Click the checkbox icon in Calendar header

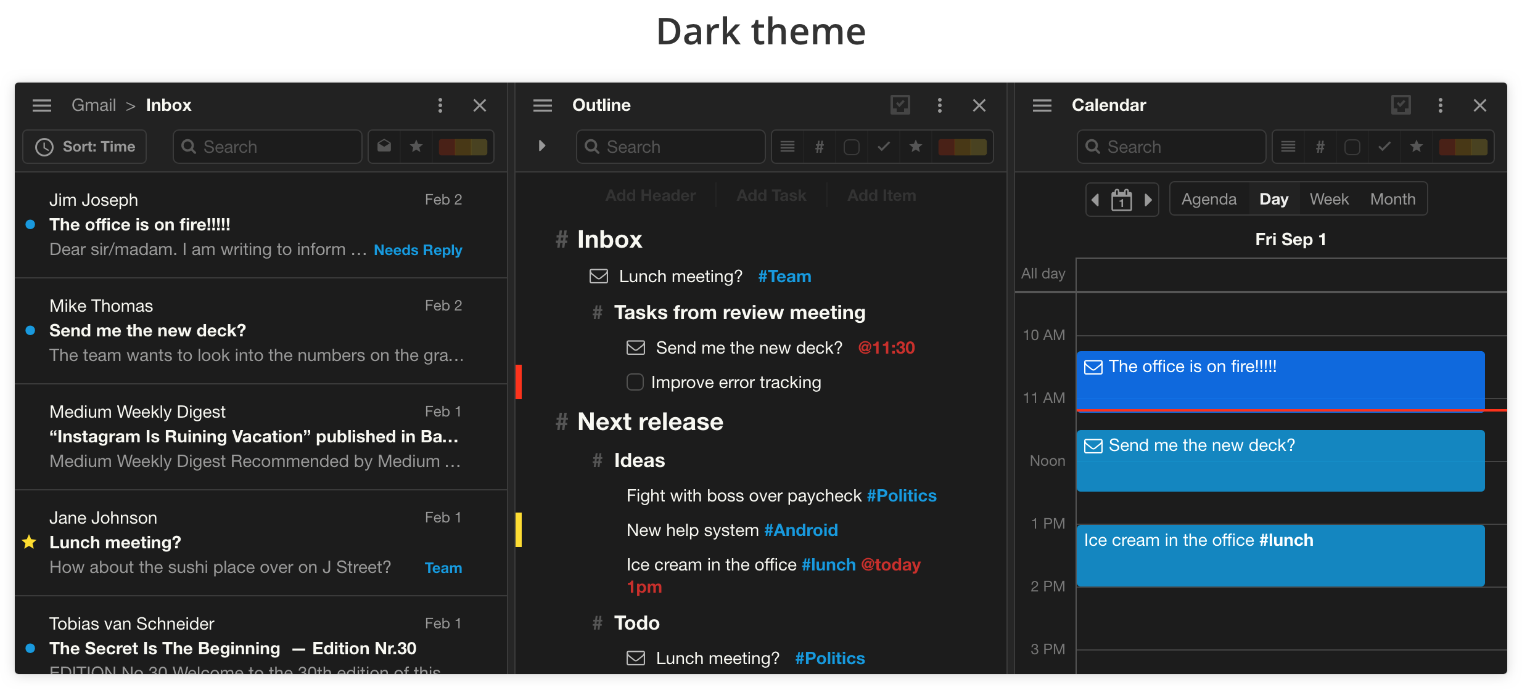tap(1401, 105)
